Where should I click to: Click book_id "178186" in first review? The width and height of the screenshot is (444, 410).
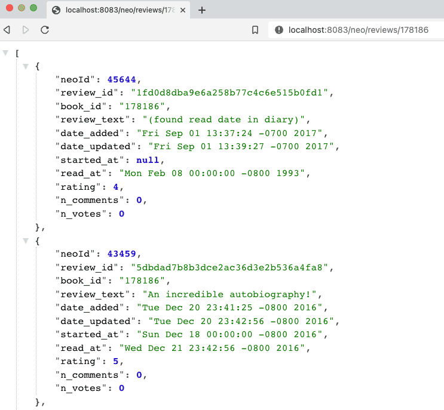142,106
